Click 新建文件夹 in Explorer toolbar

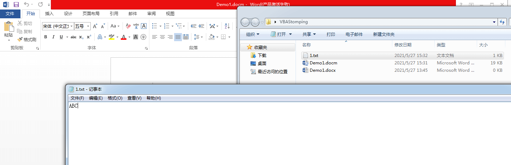click(384, 34)
